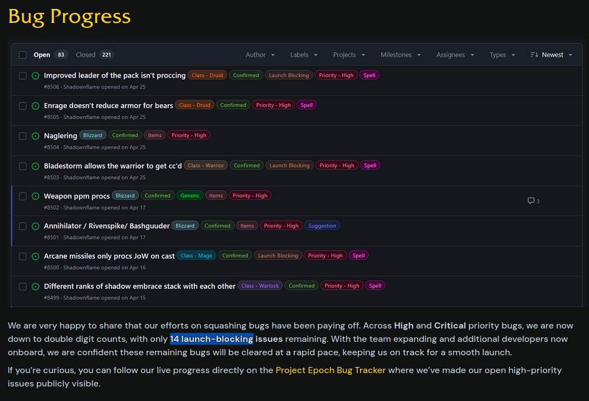Click the sort icon next to Newest
The width and height of the screenshot is (589, 401).
click(x=534, y=55)
